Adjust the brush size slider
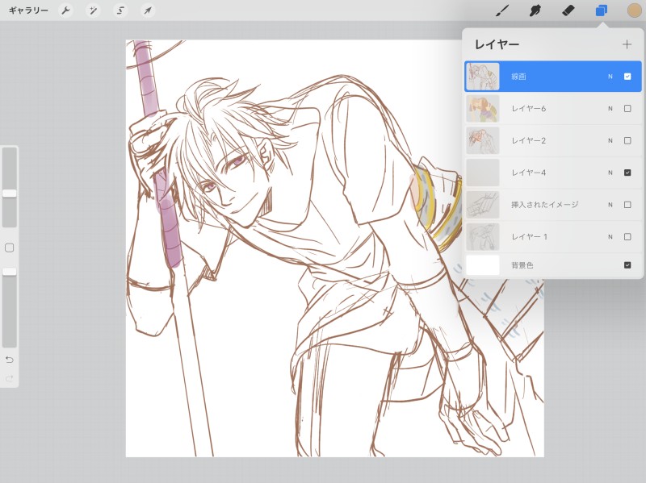This screenshot has height=483, width=646. click(10, 193)
